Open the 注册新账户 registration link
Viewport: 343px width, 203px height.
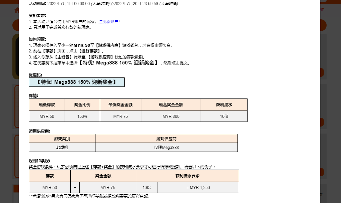point(109,21)
